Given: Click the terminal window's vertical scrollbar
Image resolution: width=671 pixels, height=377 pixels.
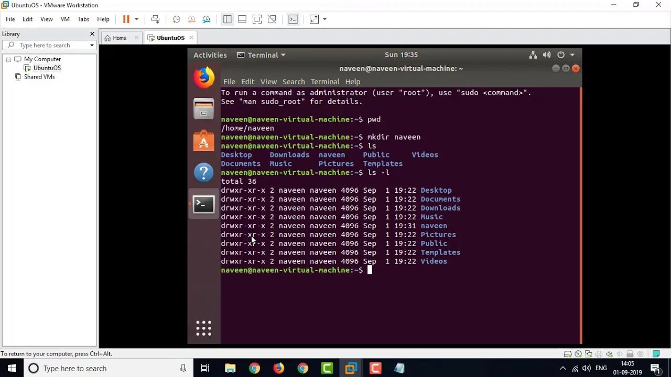Looking at the screenshot, I should (x=580, y=215).
